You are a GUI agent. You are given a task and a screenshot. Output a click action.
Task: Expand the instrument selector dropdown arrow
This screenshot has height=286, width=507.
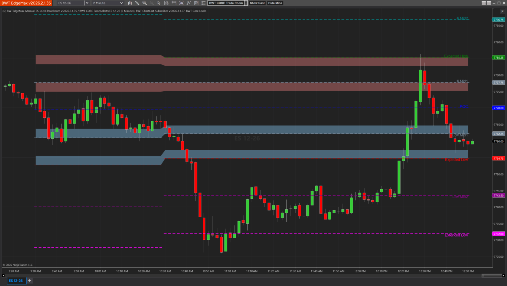87,3
